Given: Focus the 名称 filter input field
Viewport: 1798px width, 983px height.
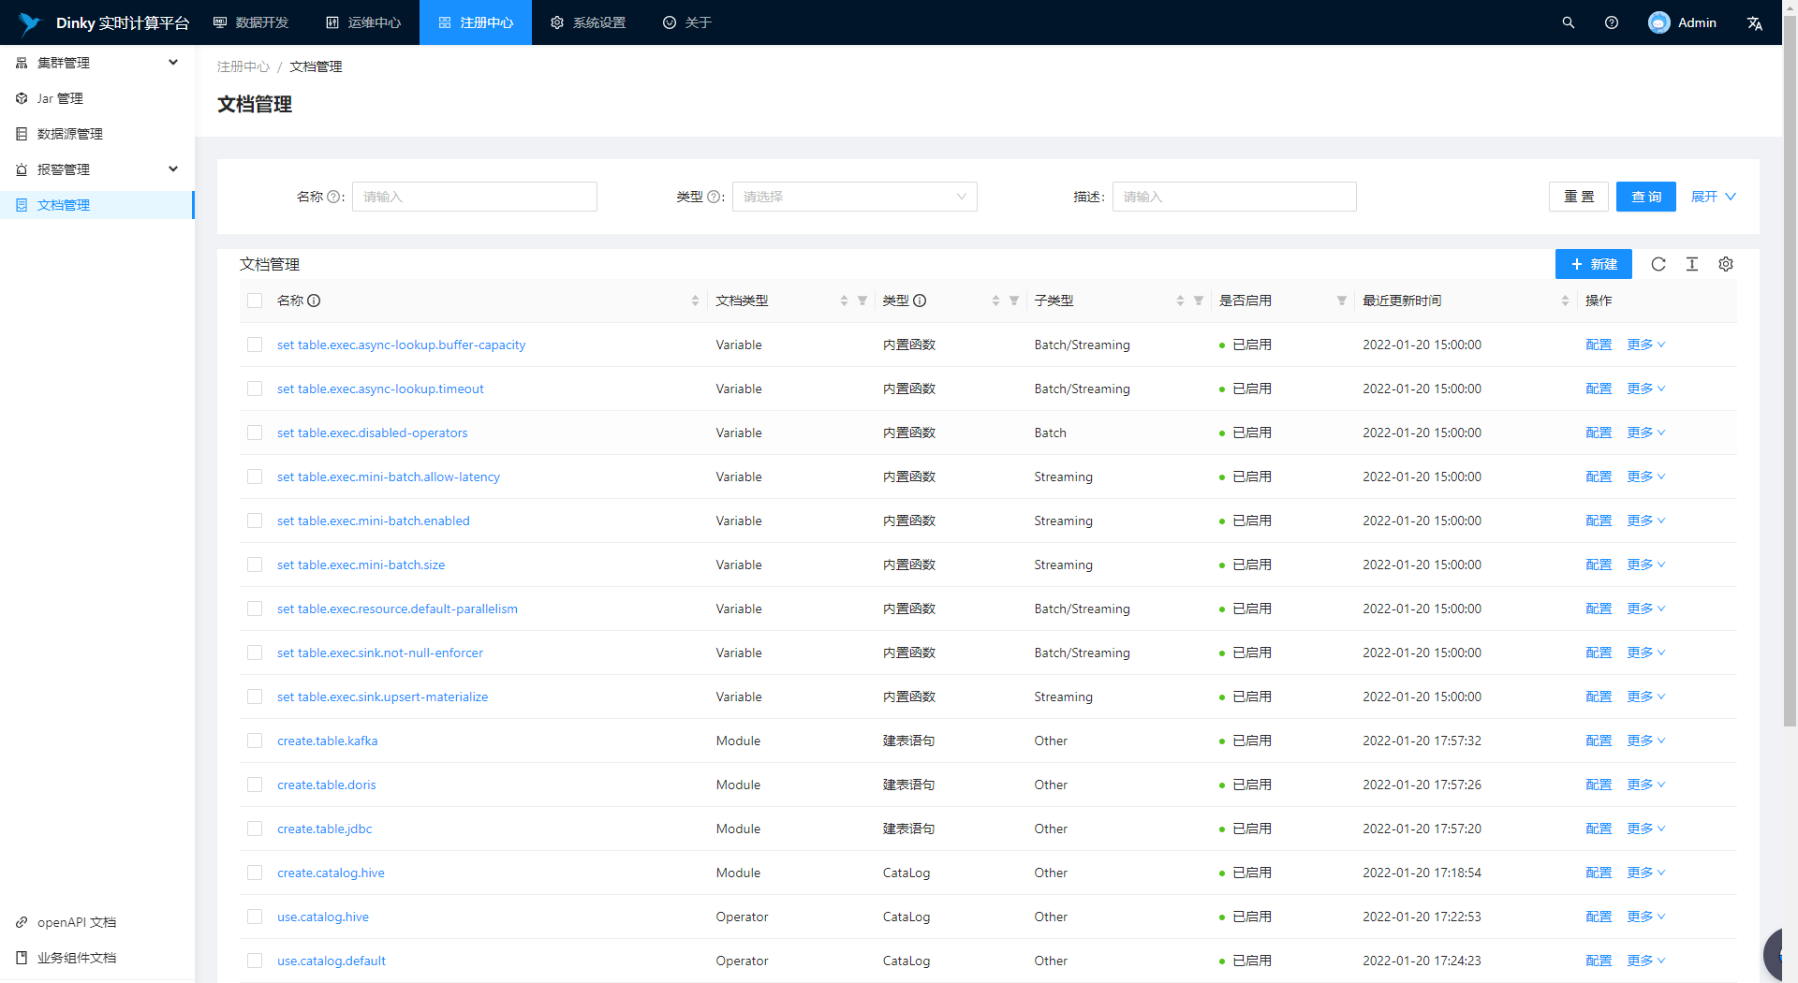Looking at the screenshot, I should [475, 197].
